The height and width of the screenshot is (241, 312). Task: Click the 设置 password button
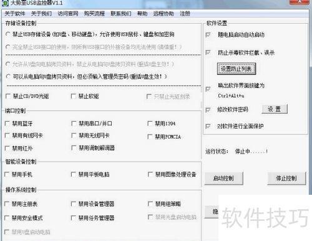point(275,109)
